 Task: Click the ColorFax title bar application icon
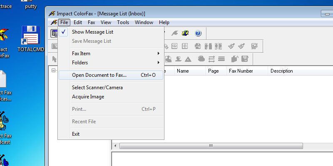pos(51,13)
